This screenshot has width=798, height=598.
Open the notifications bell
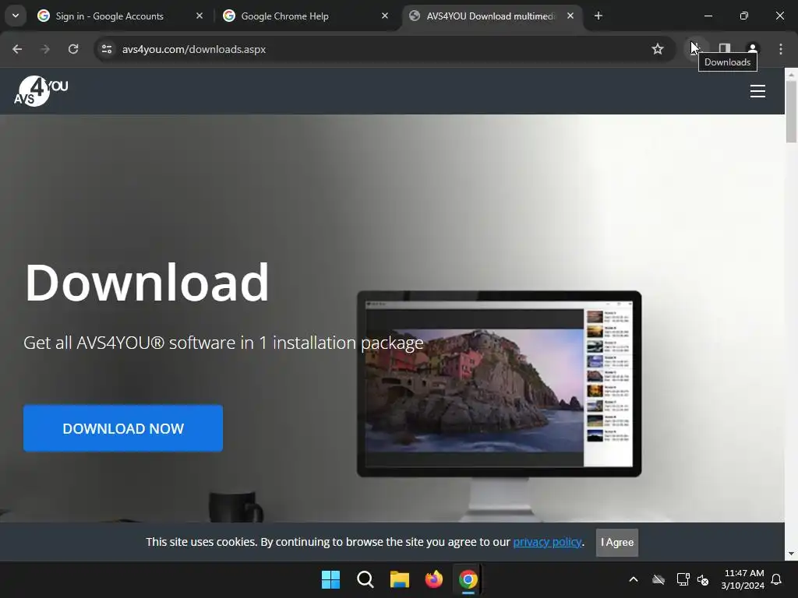(777, 579)
